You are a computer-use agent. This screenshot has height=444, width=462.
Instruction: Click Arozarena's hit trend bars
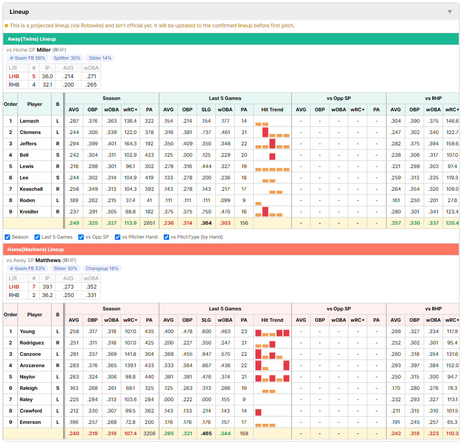coord(272,365)
